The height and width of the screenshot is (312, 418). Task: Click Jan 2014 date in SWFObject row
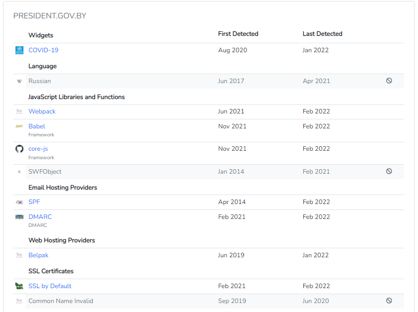(x=231, y=172)
